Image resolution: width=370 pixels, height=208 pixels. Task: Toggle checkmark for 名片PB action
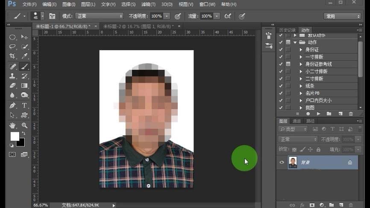(281, 93)
